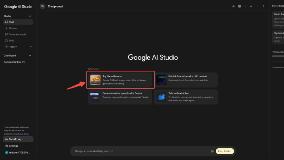The width and height of the screenshot is (284, 160).
Task: Click the Learn more link
Action: pos(24,134)
